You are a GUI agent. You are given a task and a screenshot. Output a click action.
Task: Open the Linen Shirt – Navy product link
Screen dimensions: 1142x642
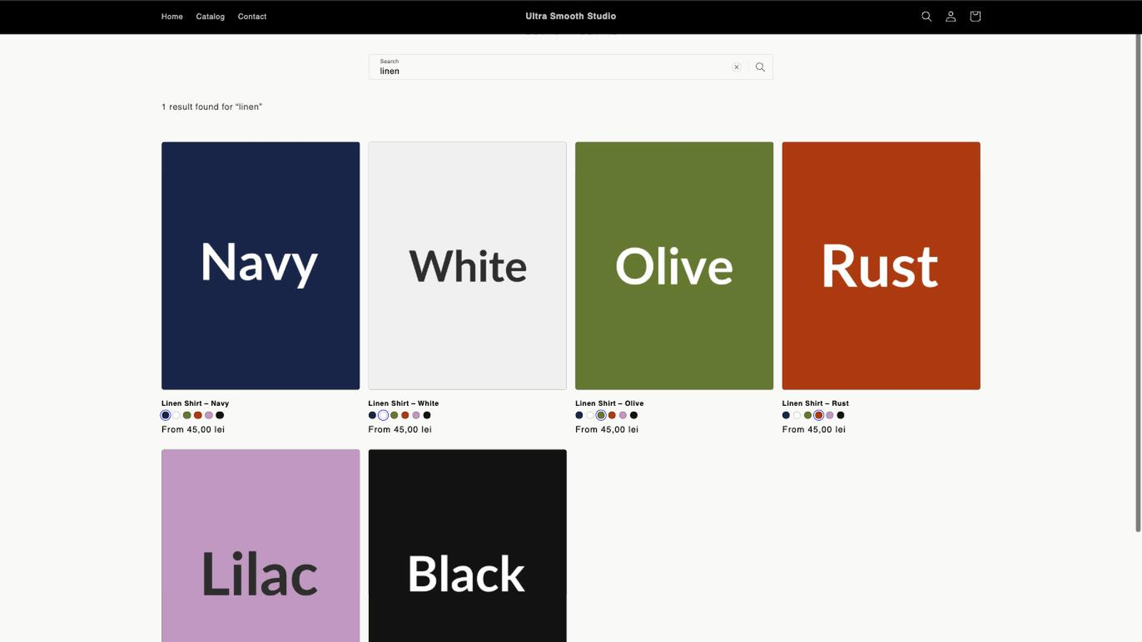coord(195,403)
